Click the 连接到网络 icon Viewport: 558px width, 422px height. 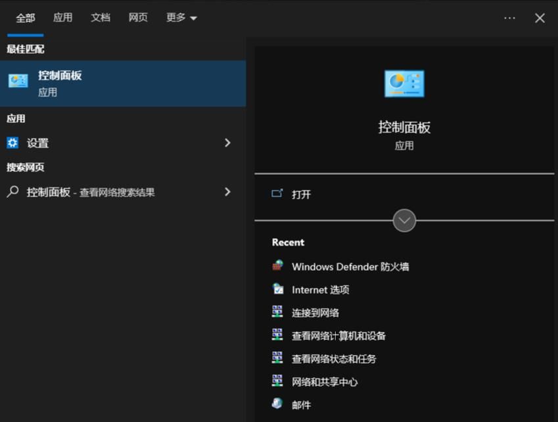coord(279,313)
